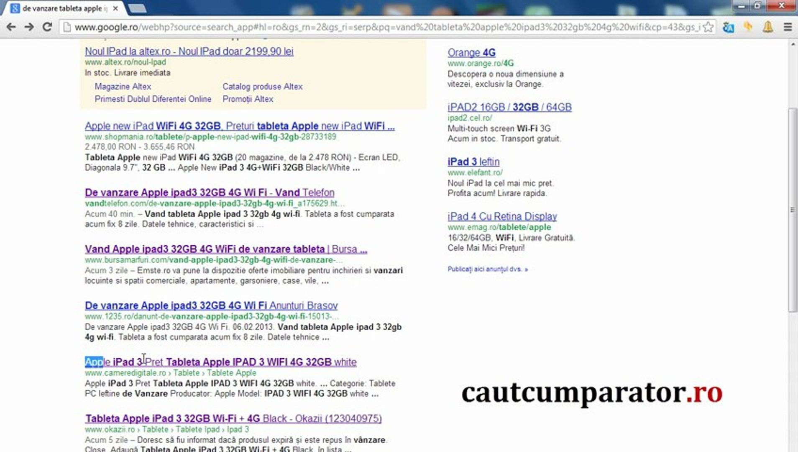Open the Okazii 'Tableta Apple iPad 3' result

pos(233,419)
